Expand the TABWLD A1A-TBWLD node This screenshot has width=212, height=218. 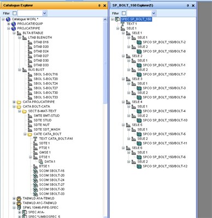click(14, 198)
